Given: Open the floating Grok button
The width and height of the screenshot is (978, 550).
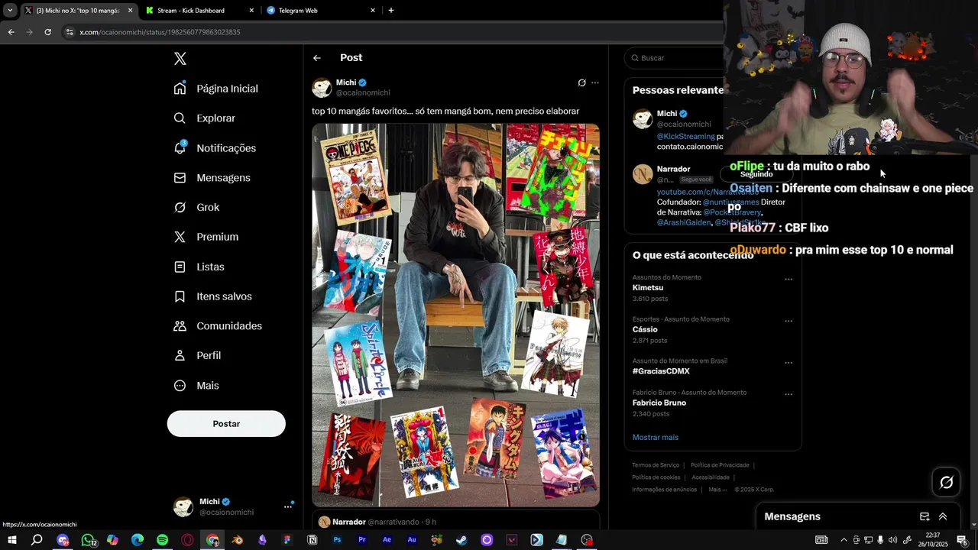Looking at the screenshot, I should (946, 482).
